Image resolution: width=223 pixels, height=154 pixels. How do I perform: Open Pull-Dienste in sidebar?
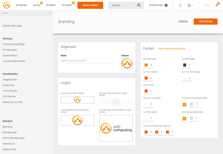[x=9, y=96]
